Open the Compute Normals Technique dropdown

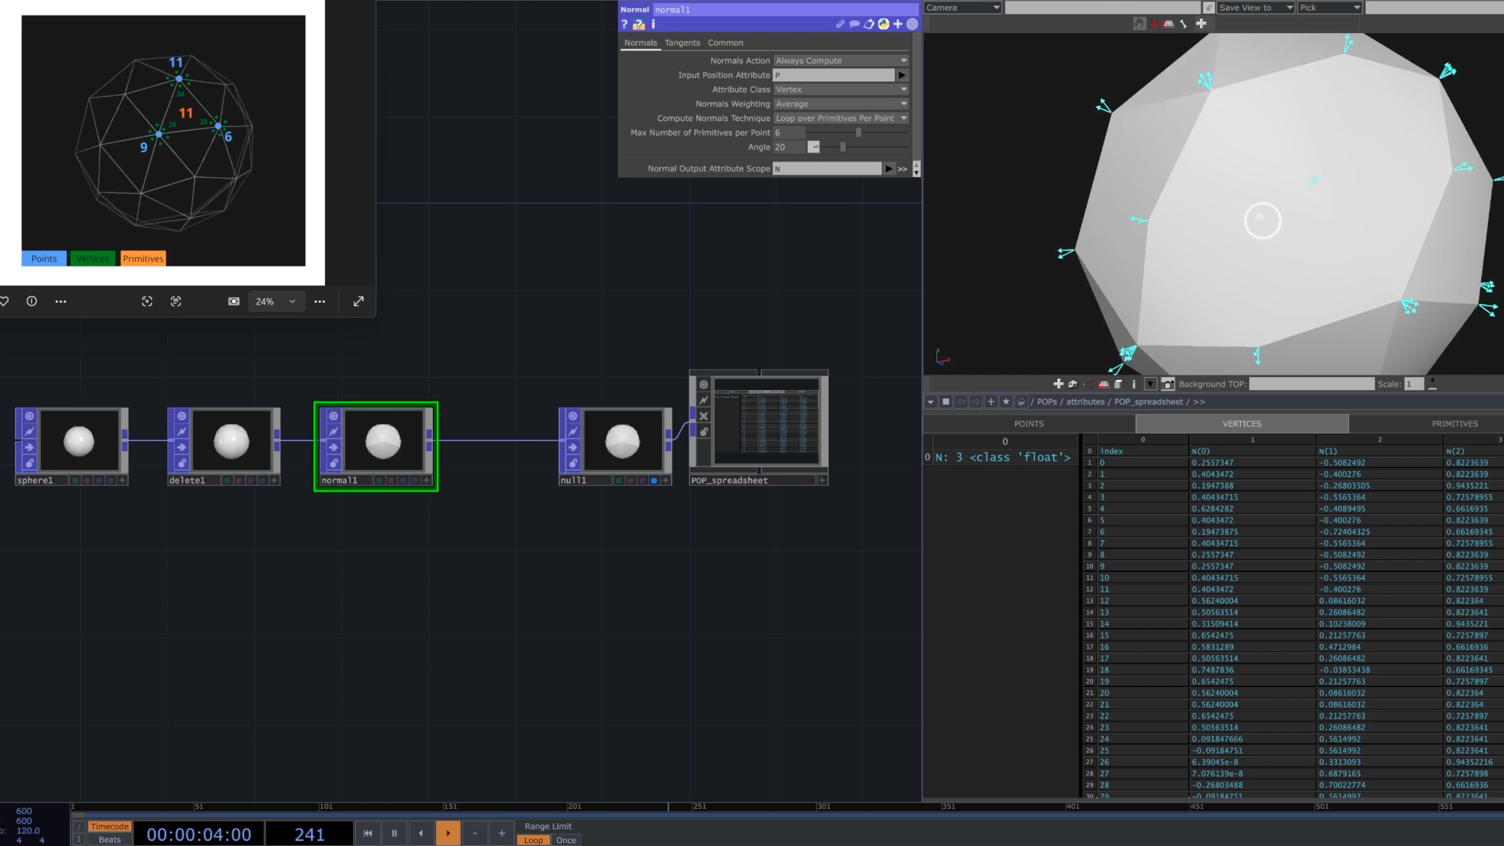(x=841, y=118)
